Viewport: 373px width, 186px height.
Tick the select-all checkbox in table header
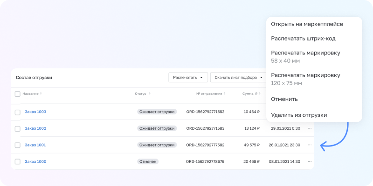tap(18, 94)
